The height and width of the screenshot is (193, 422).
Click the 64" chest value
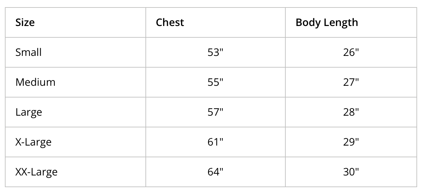point(215,172)
